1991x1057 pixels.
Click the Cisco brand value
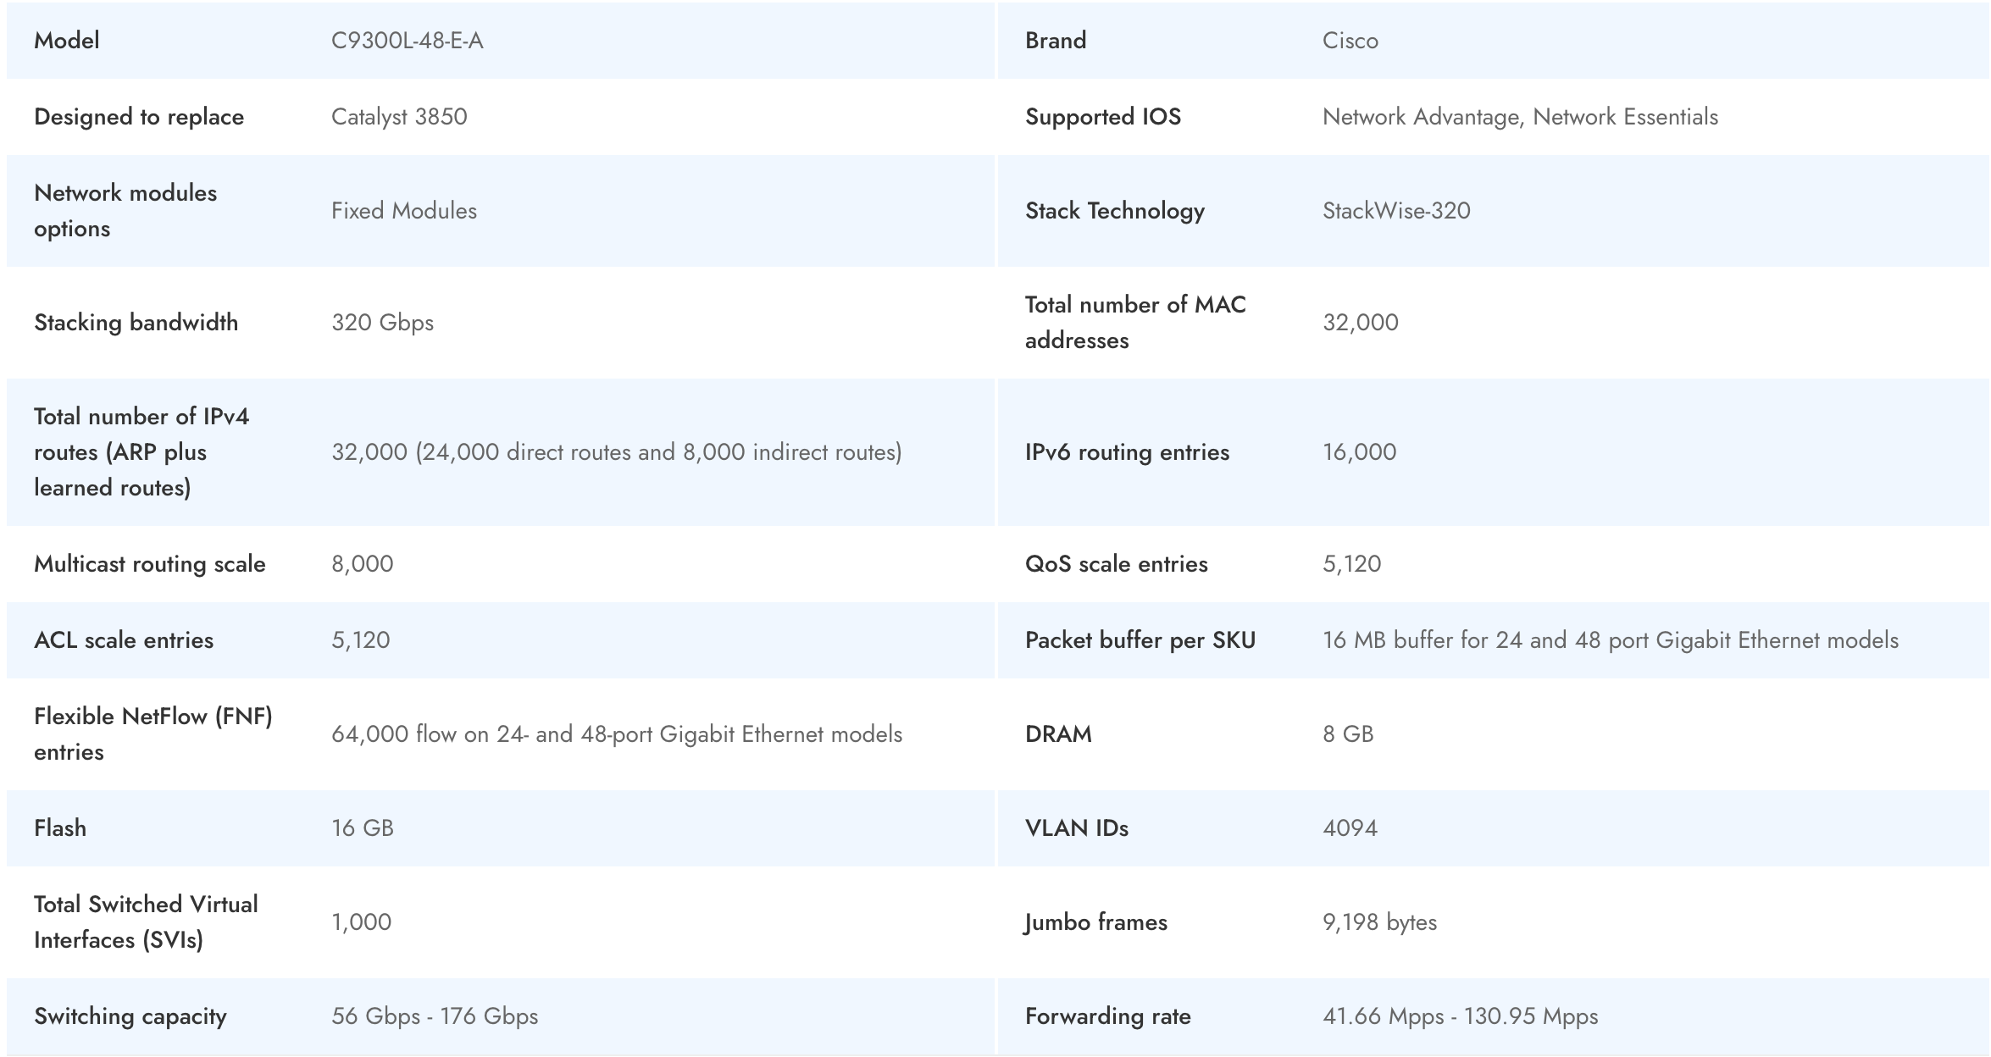[1350, 41]
